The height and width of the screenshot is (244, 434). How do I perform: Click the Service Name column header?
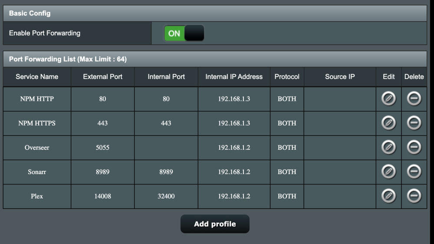click(x=37, y=77)
